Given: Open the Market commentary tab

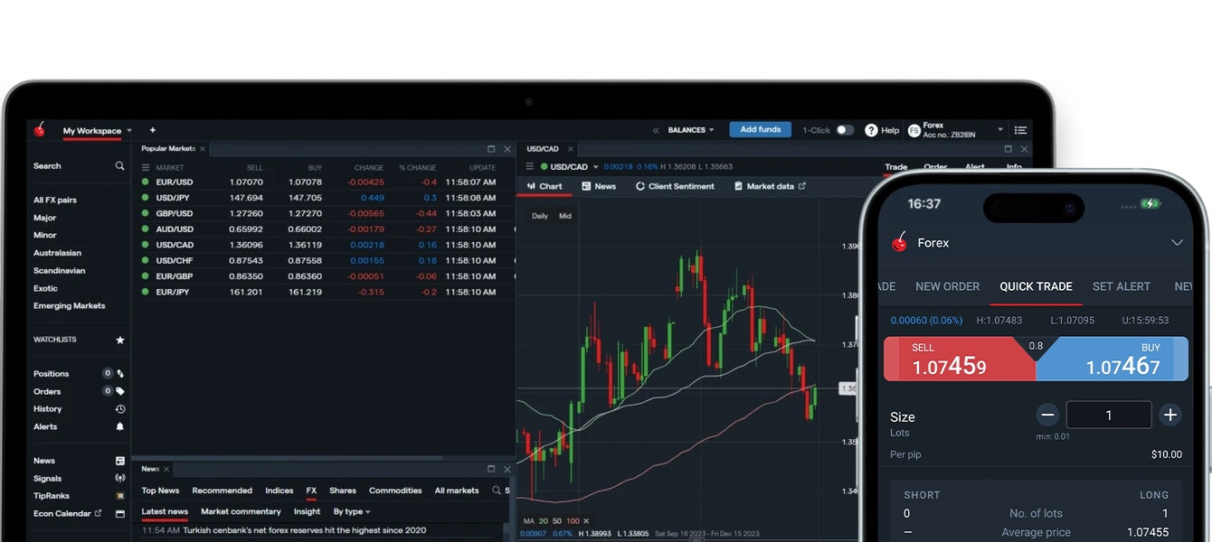Looking at the screenshot, I should 241,511.
